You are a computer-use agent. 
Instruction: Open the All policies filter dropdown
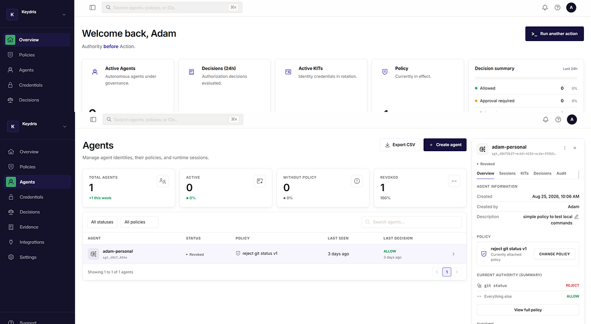point(139,222)
